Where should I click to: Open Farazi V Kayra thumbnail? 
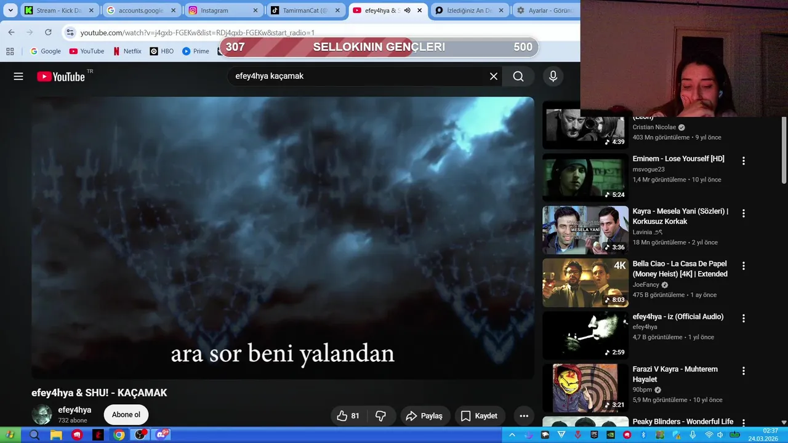pos(585,388)
